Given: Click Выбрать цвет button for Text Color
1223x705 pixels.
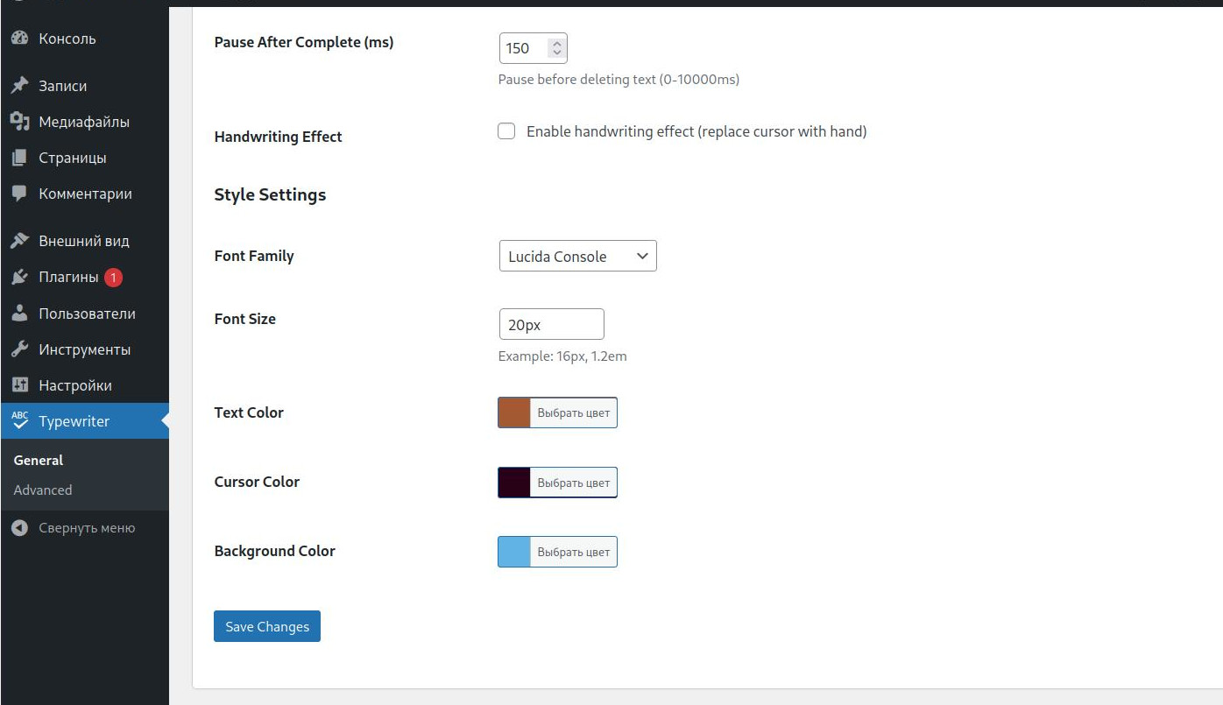Looking at the screenshot, I should (574, 412).
